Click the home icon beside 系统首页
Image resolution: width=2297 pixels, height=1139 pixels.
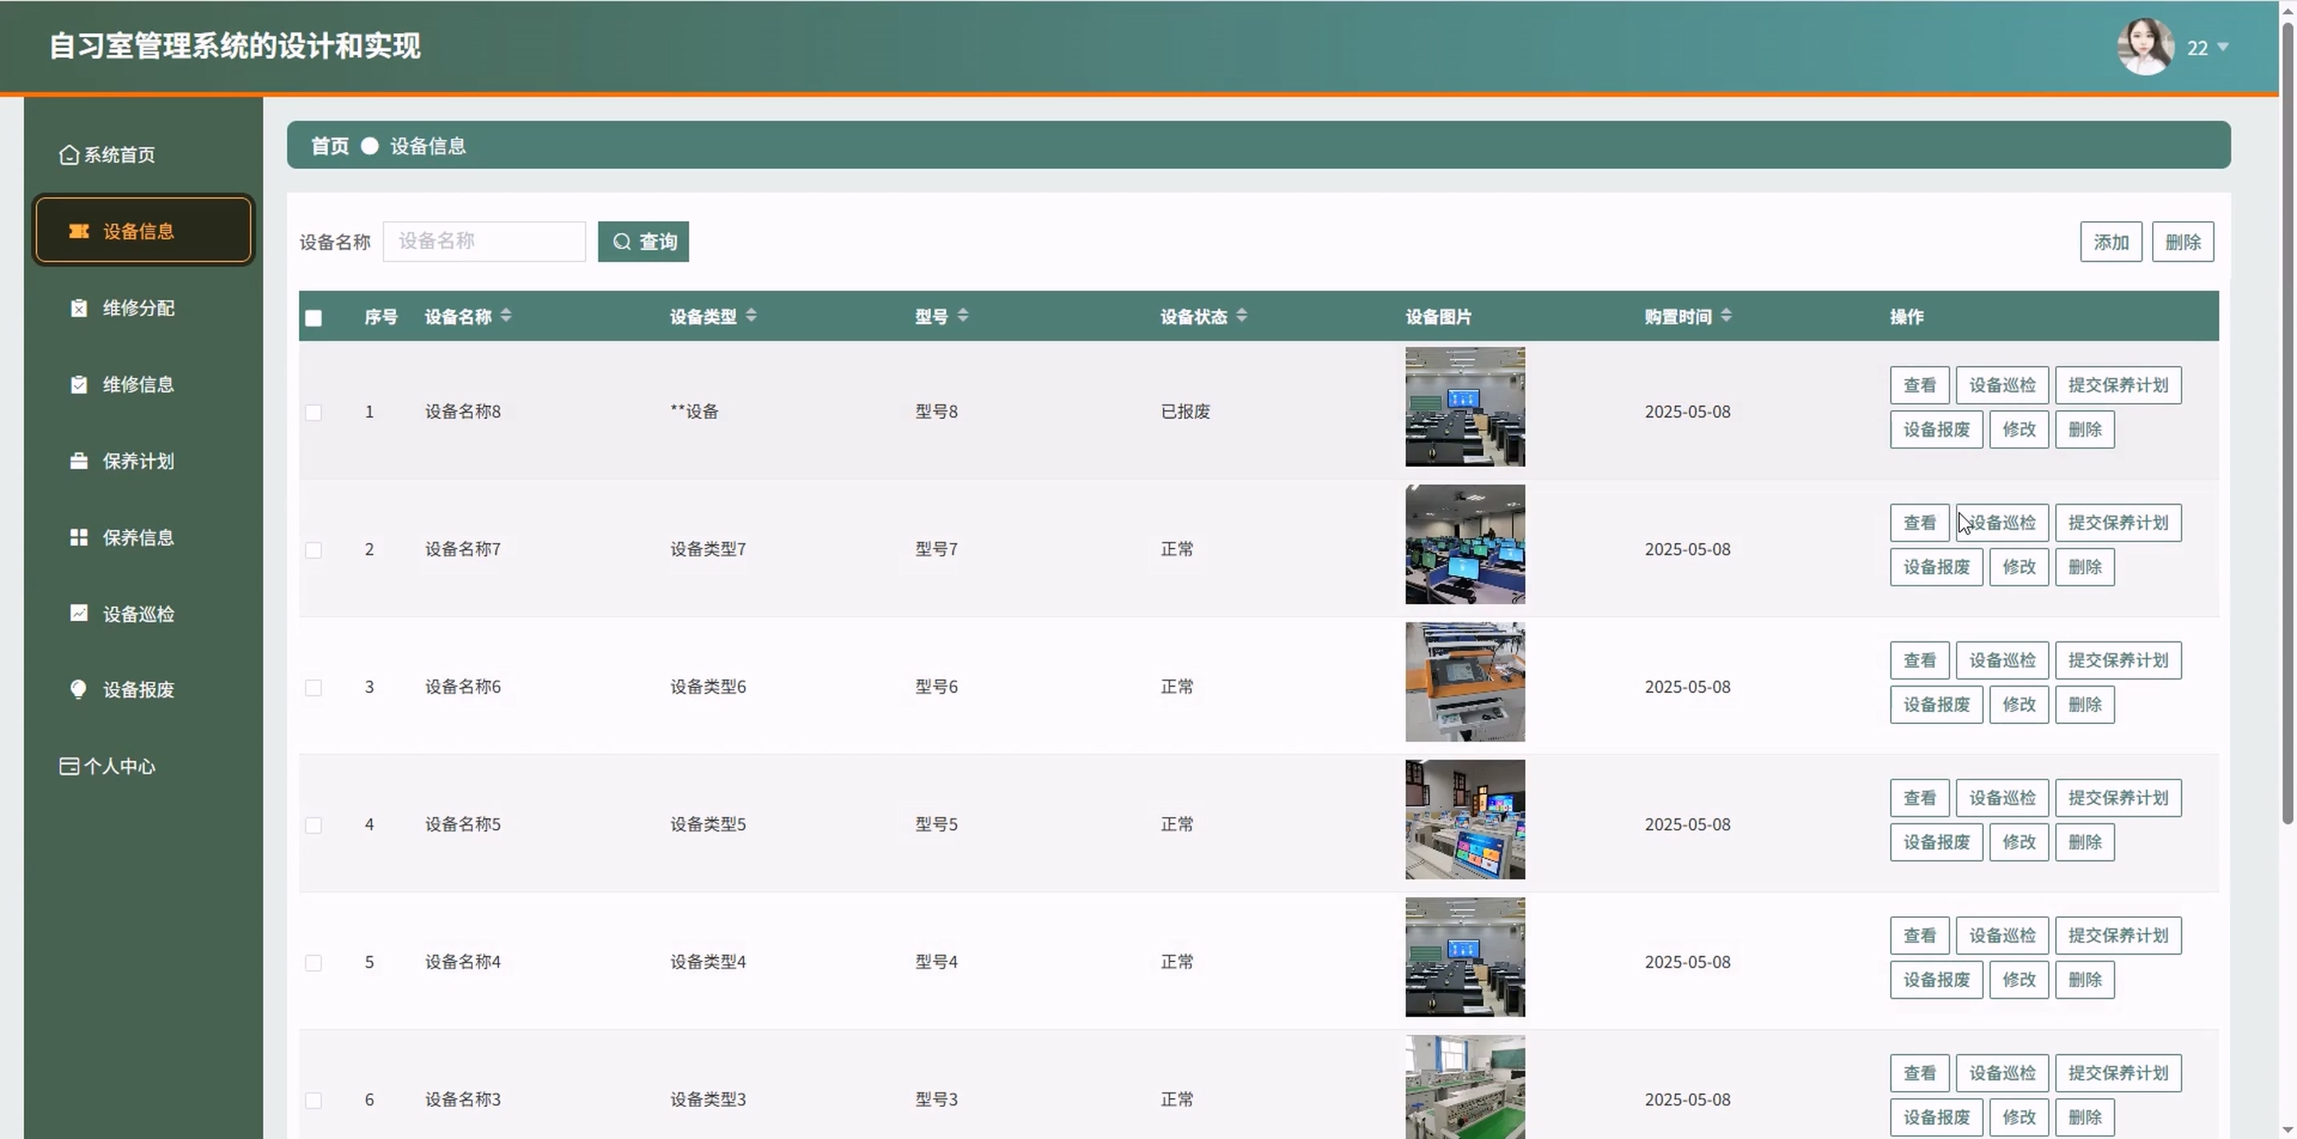(69, 155)
